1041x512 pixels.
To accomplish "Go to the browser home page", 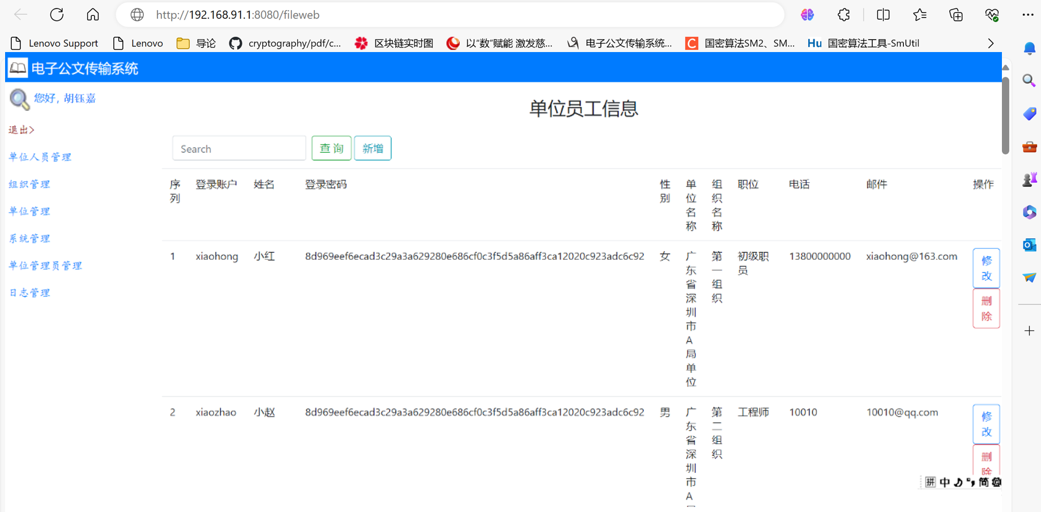I will point(93,15).
